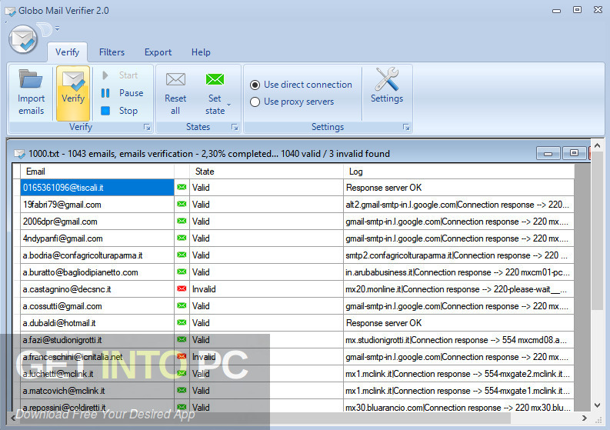
Task: Click the state icon of a.bodria@confagricolturaparma.it
Action: tap(182, 255)
